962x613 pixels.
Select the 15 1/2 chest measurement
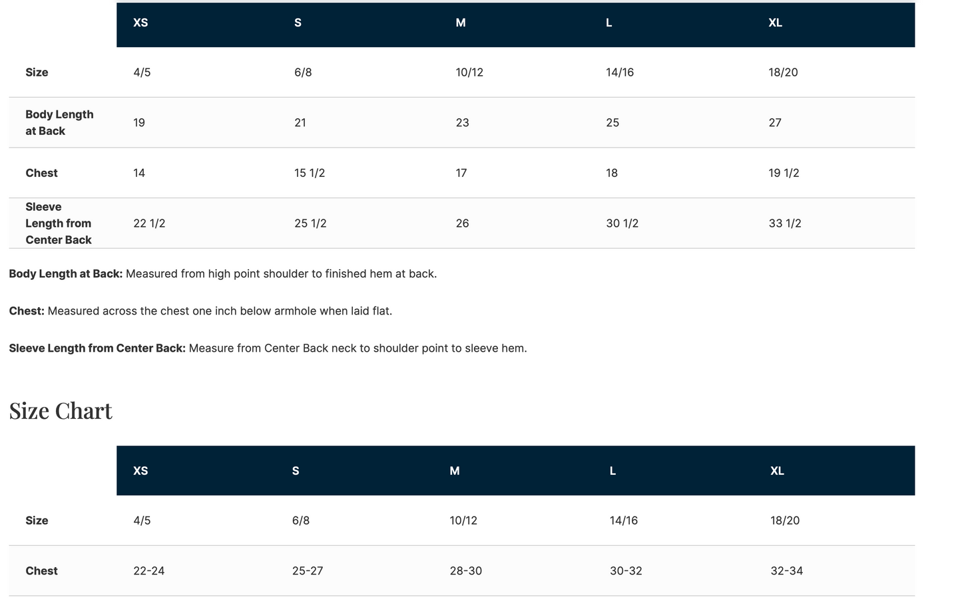310,173
